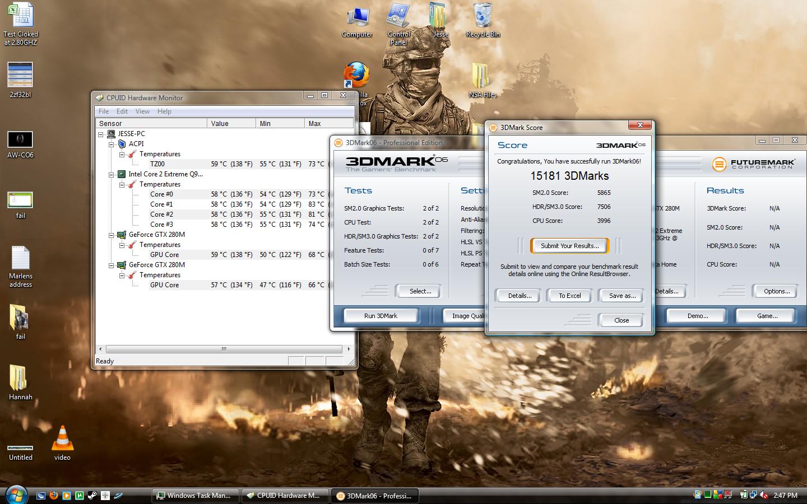Screen dimensions: 807x504
Task: Launch Firefox from the quick launch bar
Action: (54, 495)
